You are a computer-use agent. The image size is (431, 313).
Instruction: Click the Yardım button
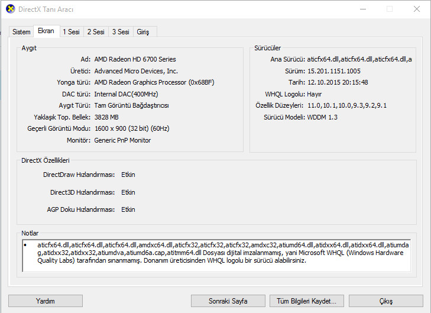click(46, 301)
